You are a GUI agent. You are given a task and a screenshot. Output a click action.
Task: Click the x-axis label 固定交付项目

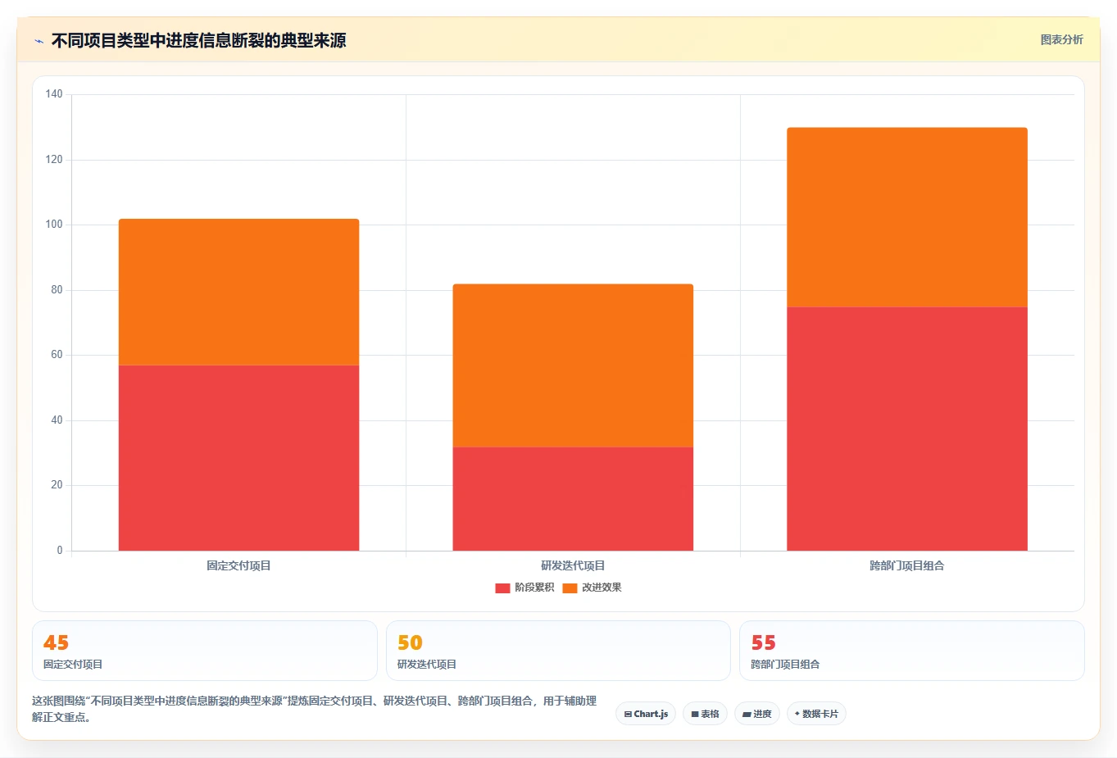[x=238, y=565]
